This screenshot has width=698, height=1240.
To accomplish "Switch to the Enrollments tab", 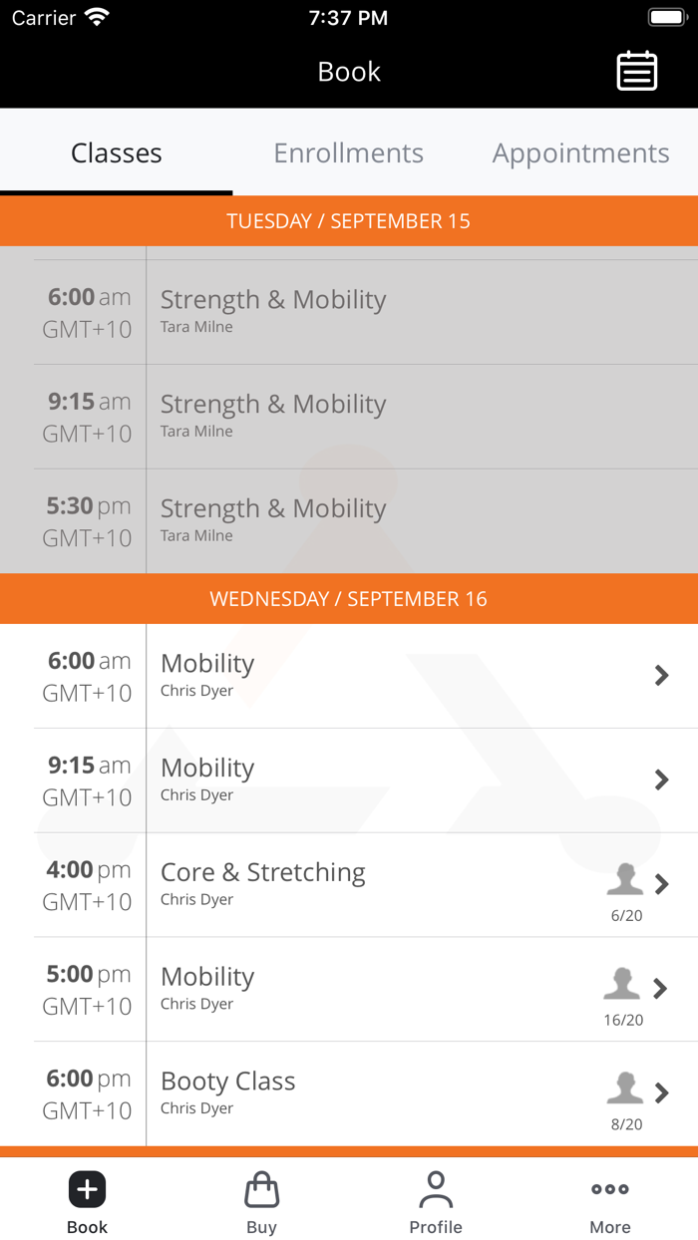I will pos(348,154).
